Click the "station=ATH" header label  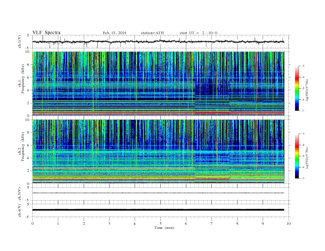(x=152, y=33)
